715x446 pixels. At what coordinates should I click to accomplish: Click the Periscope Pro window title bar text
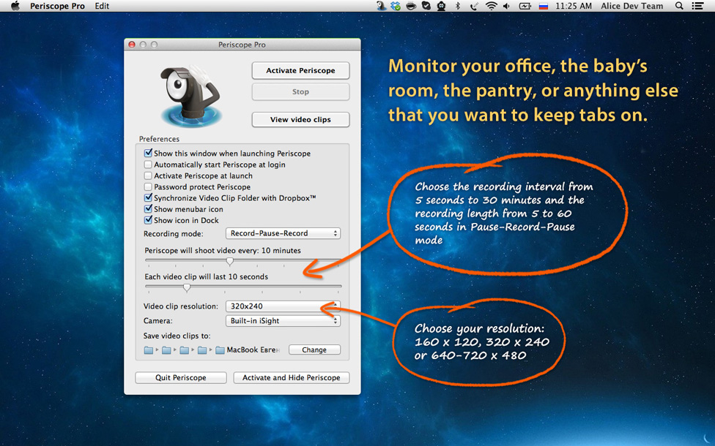click(242, 45)
